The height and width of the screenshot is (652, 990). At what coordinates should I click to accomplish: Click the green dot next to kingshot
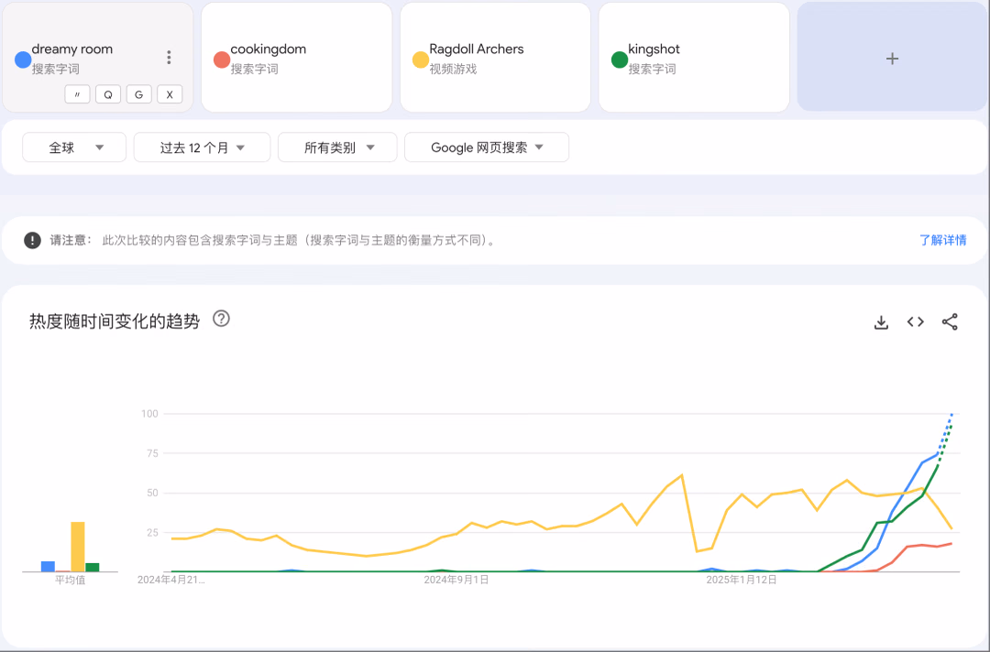coord(620,60)
